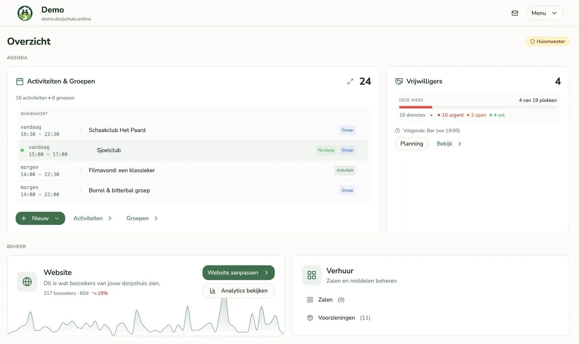Click the demo.dorpshuis.online address
The width and height of the screenshot is (579, 344).
(x=66, y=19)
